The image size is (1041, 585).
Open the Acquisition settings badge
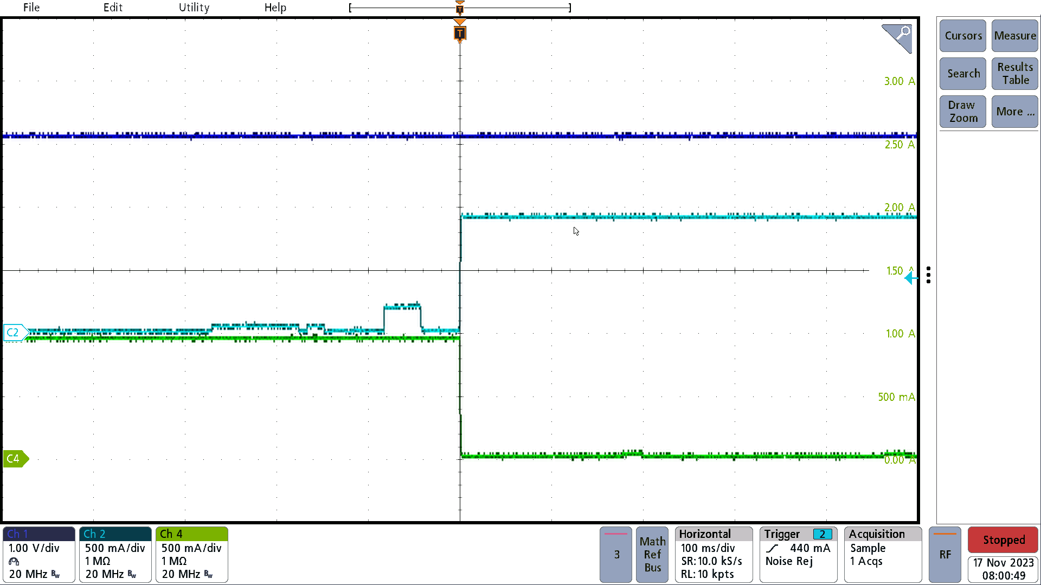(x=883, y=555)
